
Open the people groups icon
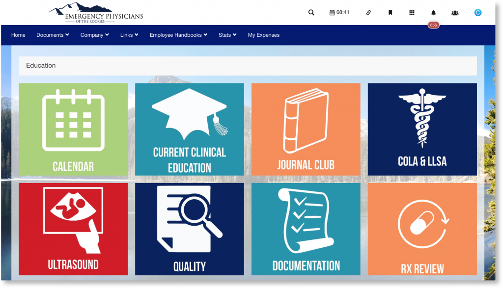tap(455, 12)
